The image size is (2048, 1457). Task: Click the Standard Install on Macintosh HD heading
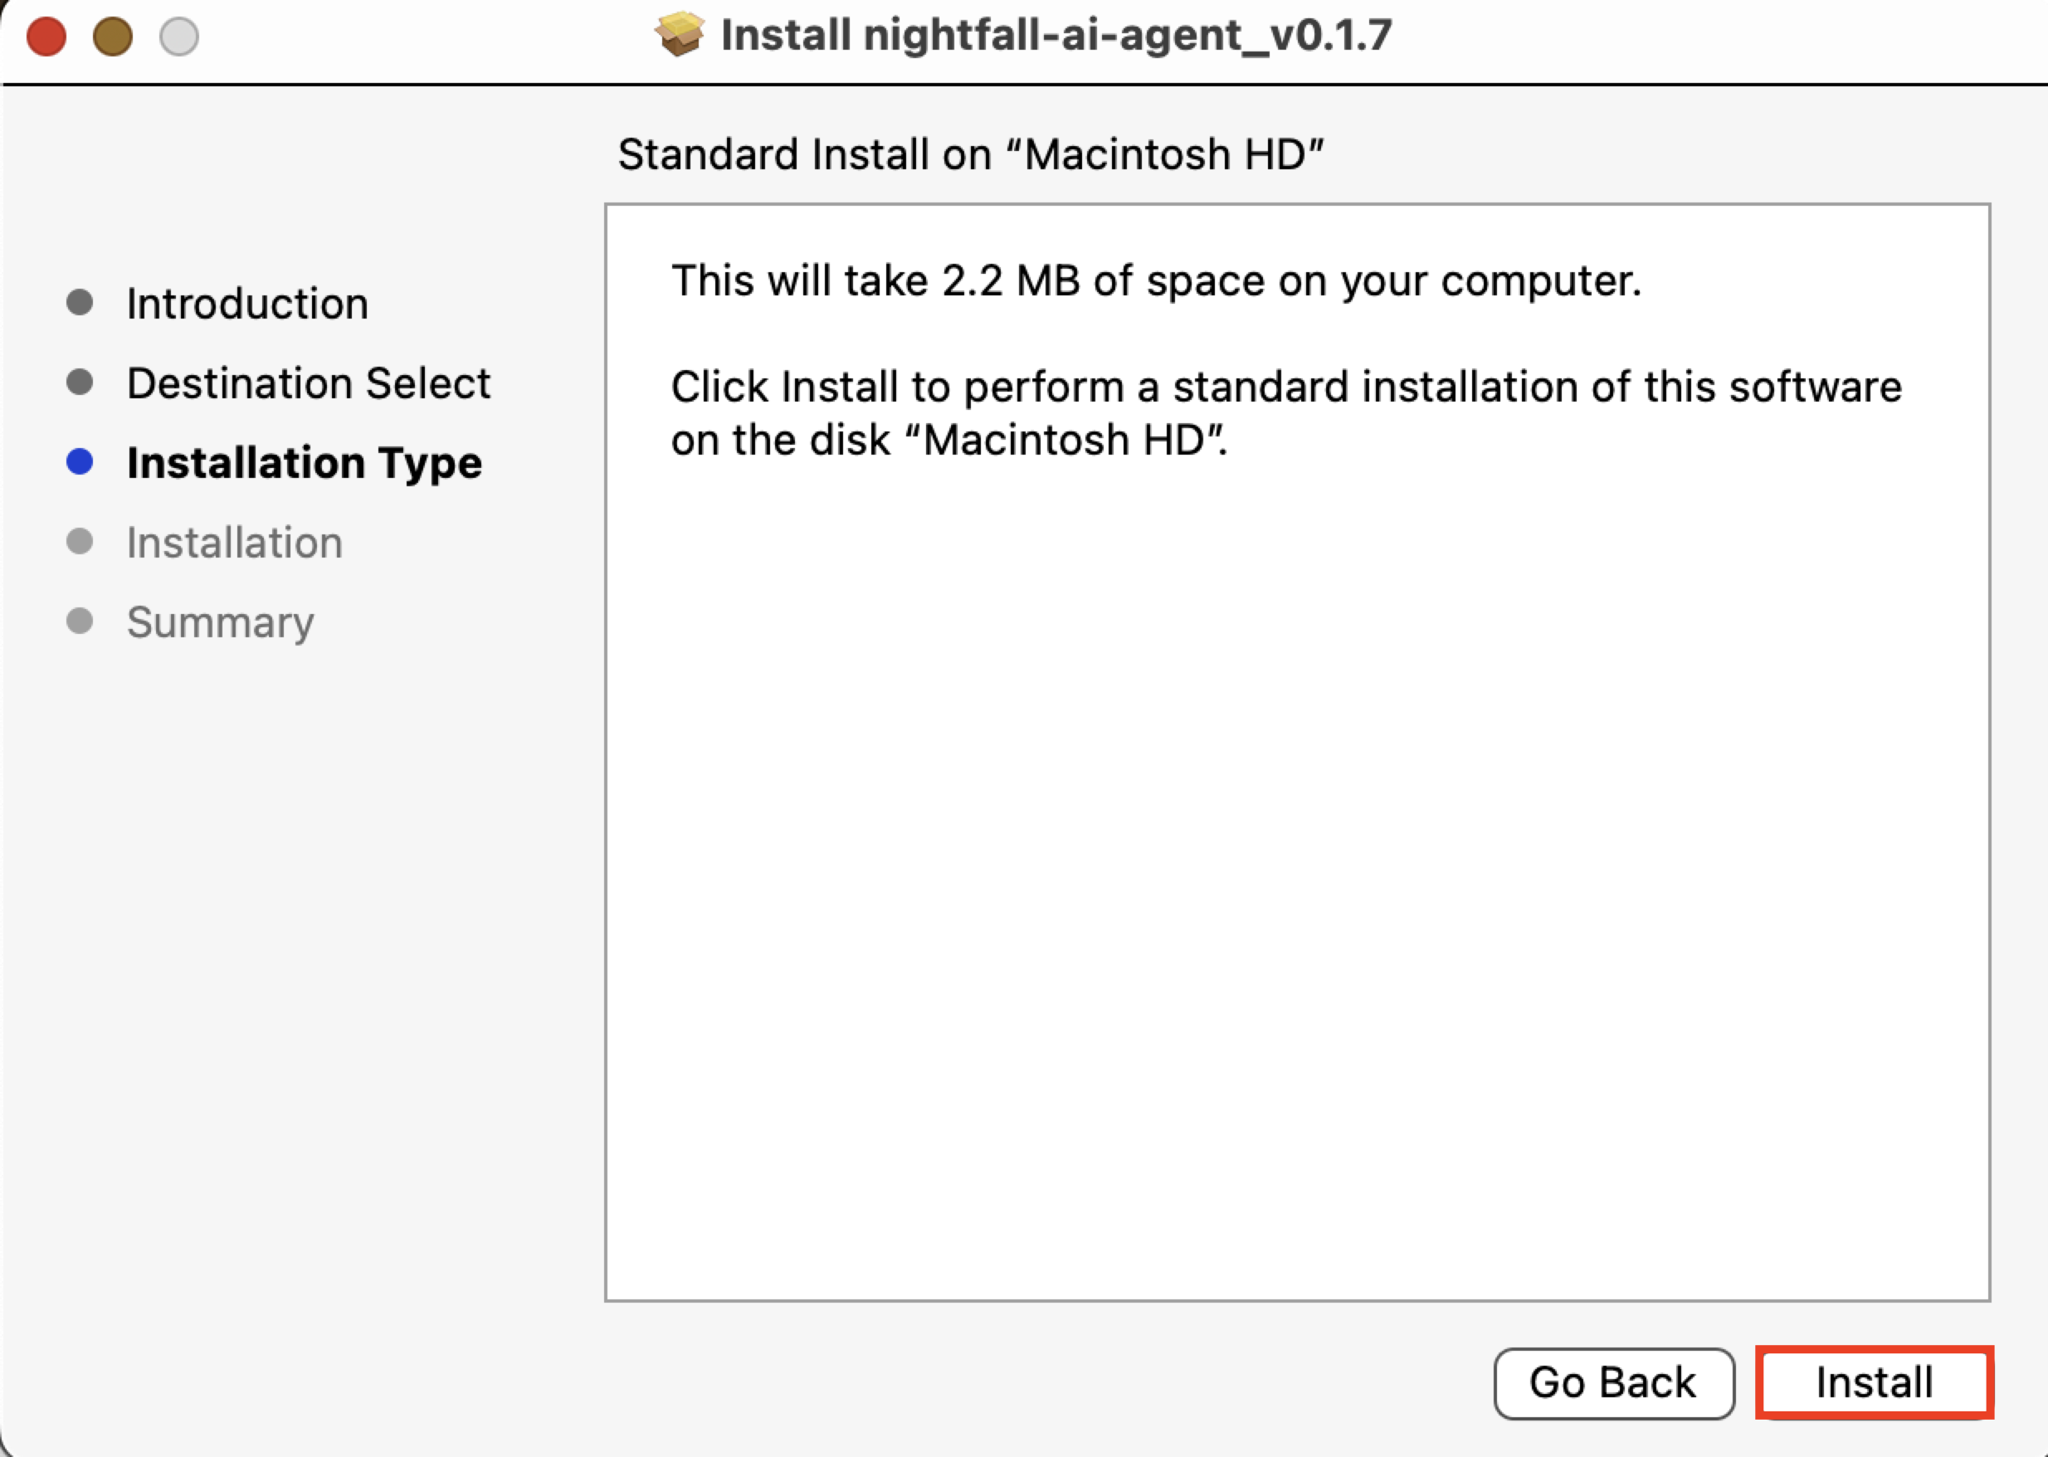click(971, 154)
